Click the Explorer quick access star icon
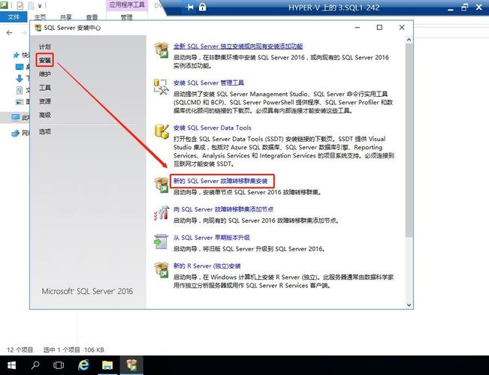The image size is (489, 375). coord(16,55)
